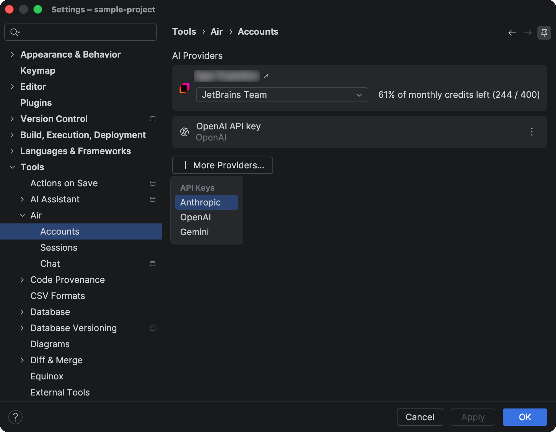This screenshot has width=556, height=432.
Task: Expand the Diff & Merge node
Action: pos(22,360)
